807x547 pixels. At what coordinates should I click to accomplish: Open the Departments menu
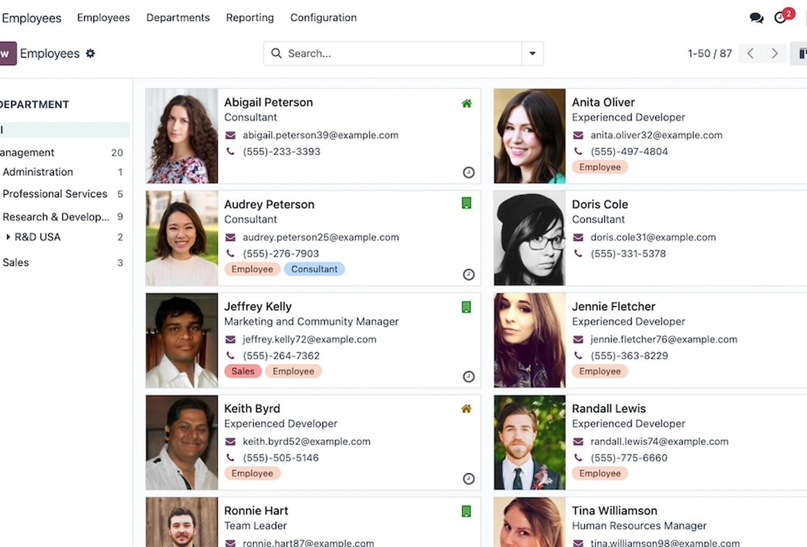tap(178, 18)
